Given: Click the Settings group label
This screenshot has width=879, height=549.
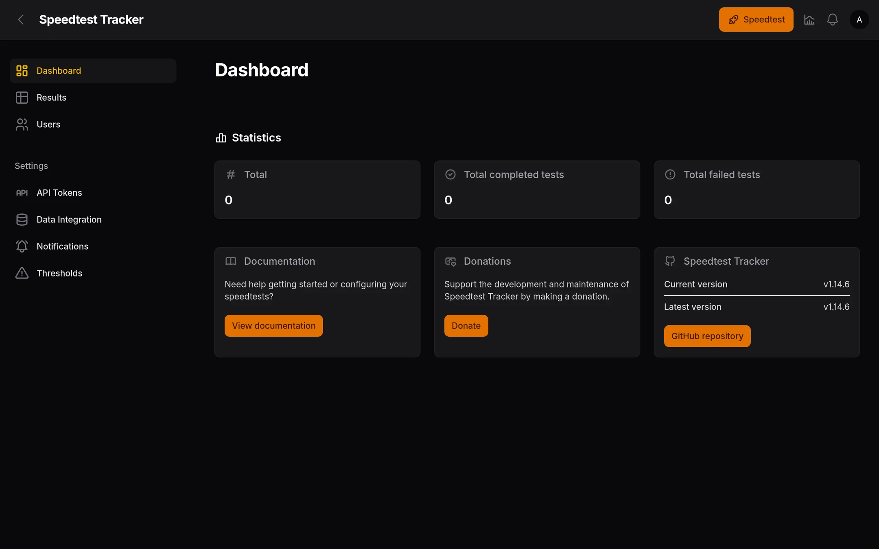Looking at the screenshot, I should tap(31, 166).
